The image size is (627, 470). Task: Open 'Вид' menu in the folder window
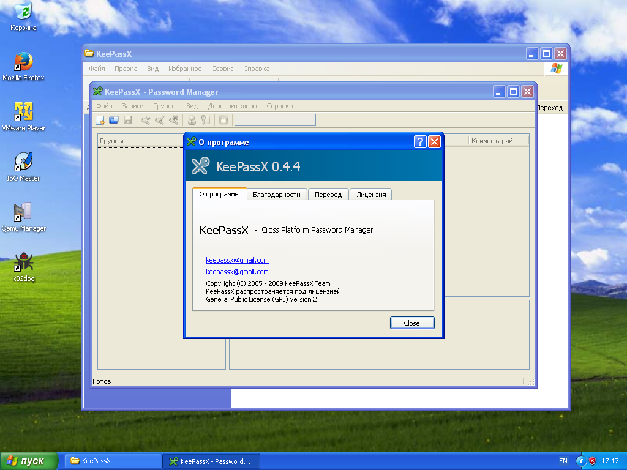[152, 69]
